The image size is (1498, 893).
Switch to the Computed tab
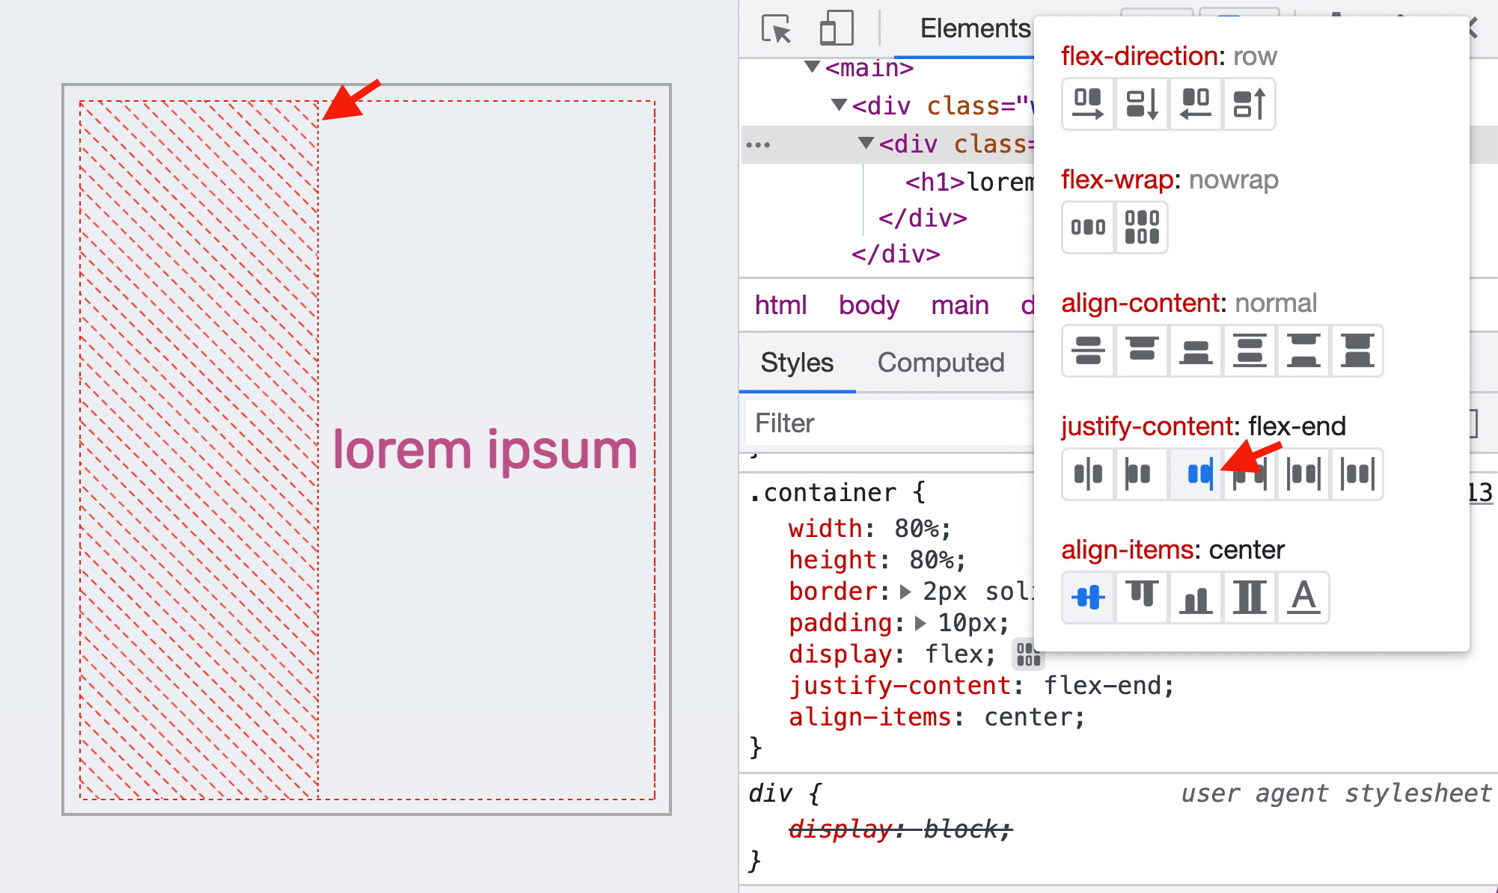(x=941, y=361)
